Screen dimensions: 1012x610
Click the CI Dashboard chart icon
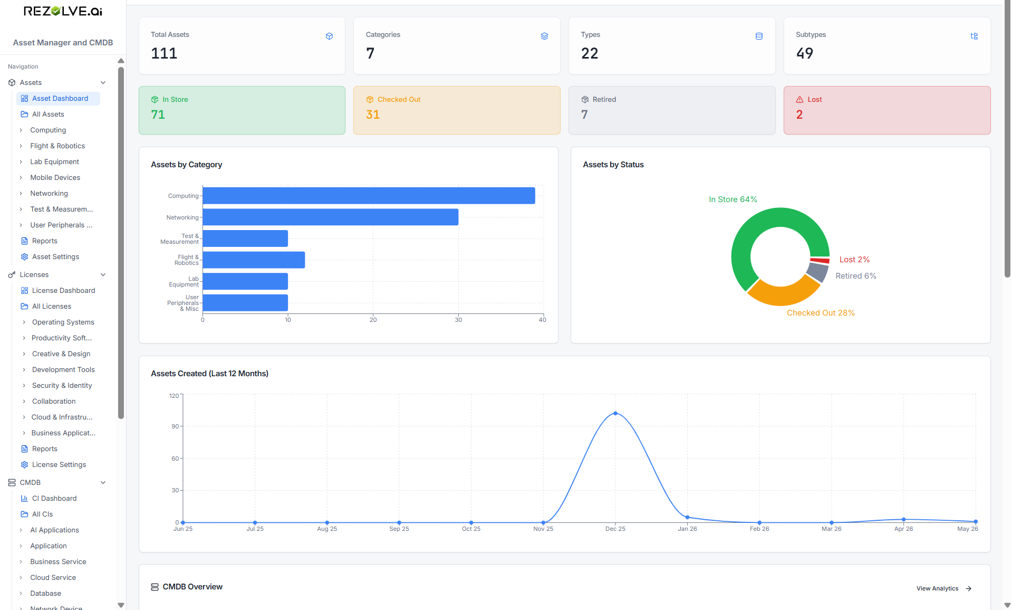tap(24, 499)
